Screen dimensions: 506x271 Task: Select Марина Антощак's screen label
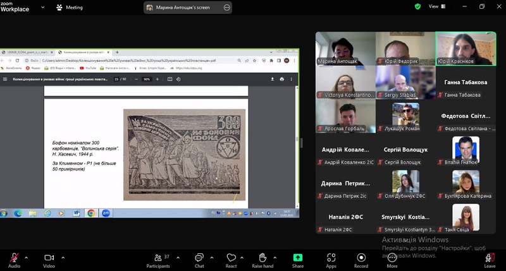click(183, 8)
